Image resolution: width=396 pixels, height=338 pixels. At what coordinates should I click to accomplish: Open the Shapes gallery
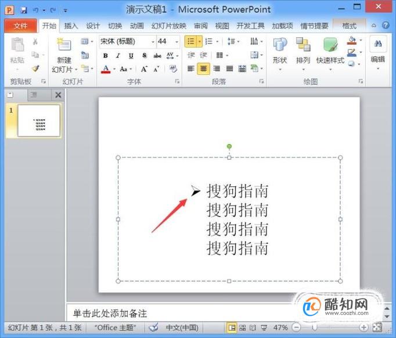point(280,54)
